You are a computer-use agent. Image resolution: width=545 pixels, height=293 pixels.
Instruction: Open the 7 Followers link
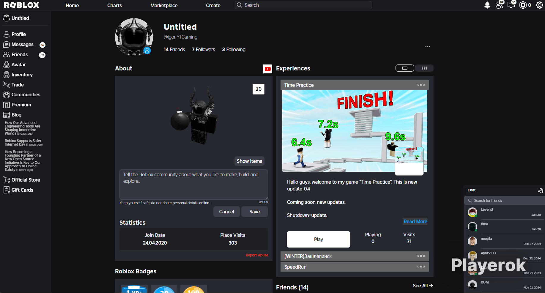click(203, 49)
